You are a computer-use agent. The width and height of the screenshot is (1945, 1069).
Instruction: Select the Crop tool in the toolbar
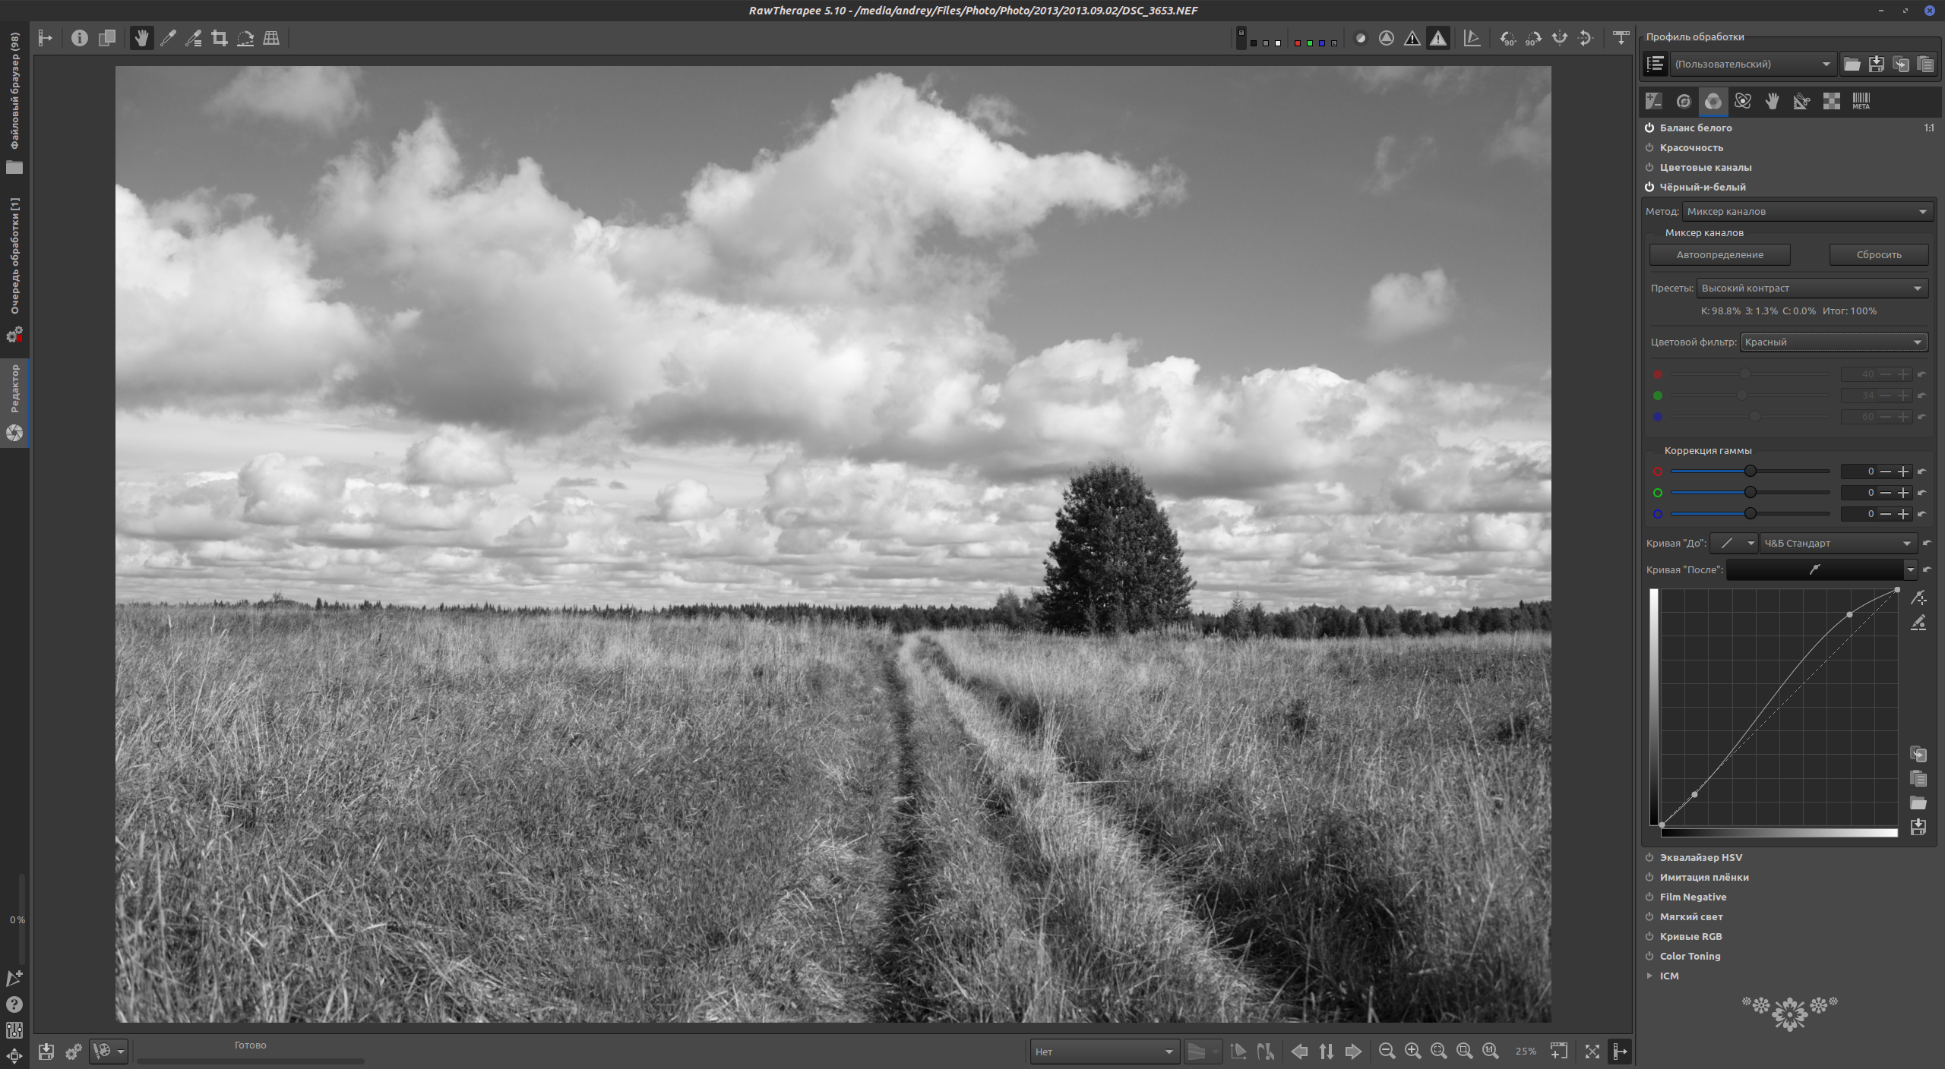[220, 37]
